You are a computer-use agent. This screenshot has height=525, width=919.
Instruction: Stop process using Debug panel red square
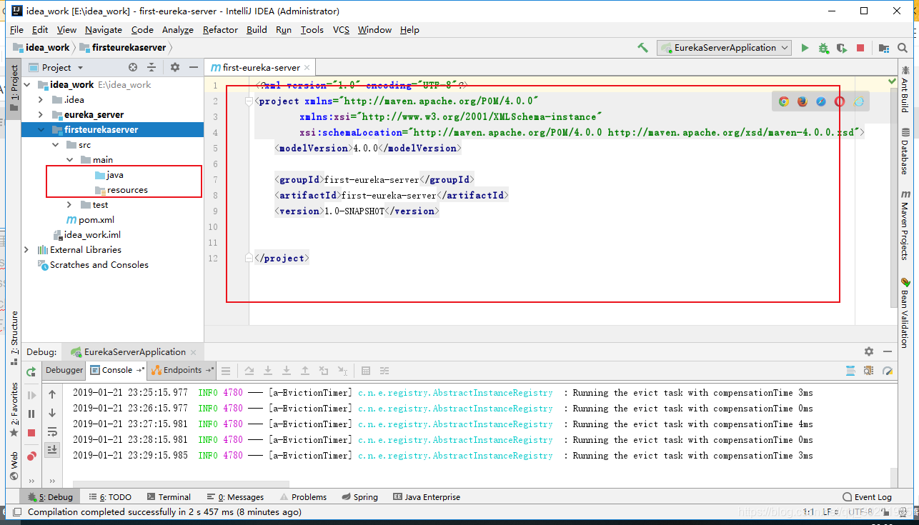(x=31, y=433)
